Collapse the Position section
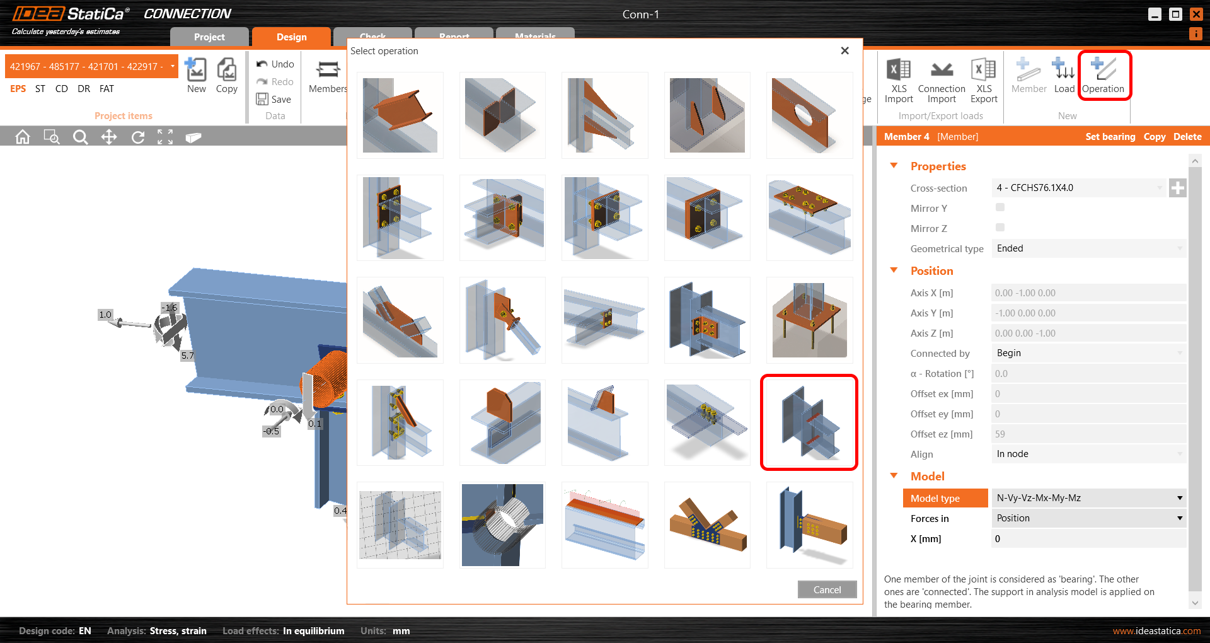Viewport: 1210px width, 643px height. (x=894, y=270)
